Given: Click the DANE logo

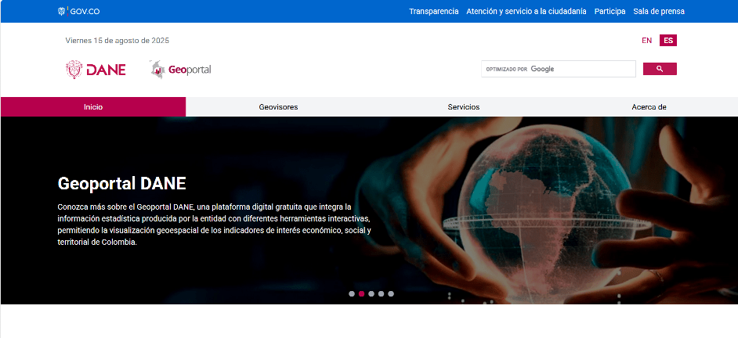Looking at the screenshot, I should click(x=96, y=70).
